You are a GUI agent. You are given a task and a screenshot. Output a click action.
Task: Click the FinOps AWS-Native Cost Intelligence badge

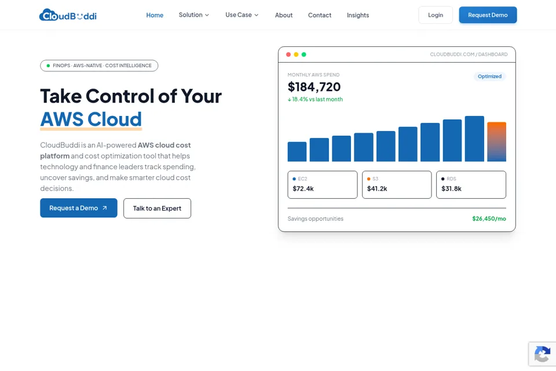coord(99,66)
